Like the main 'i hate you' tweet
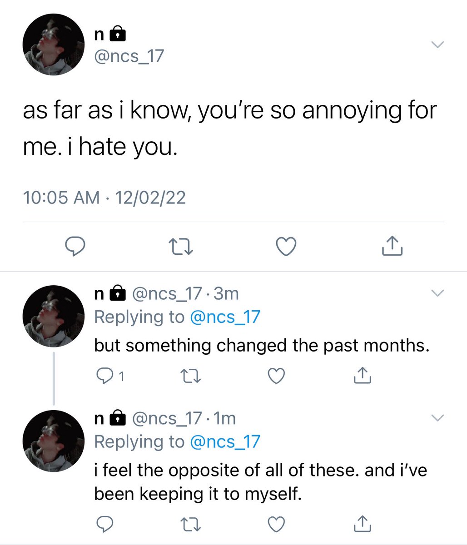The image size is (467, 545). tap(286, 246)
